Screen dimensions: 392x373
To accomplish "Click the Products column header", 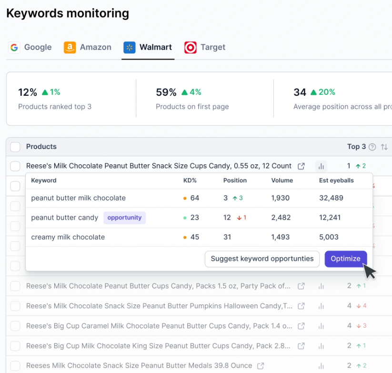I will (x=41, y=147).
